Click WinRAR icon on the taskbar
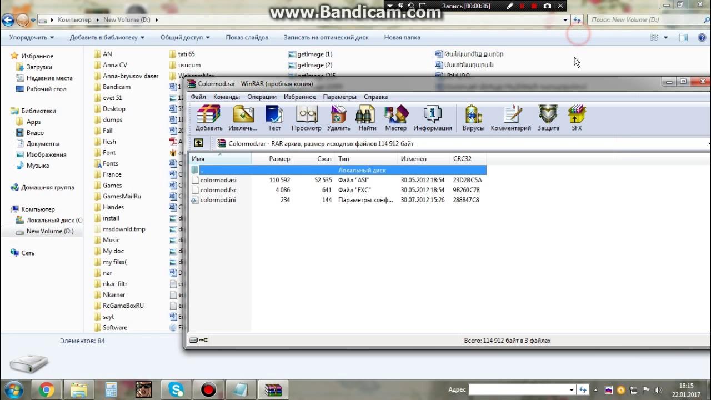This screenshot has height=400, width=711. (x=273, y=389)
